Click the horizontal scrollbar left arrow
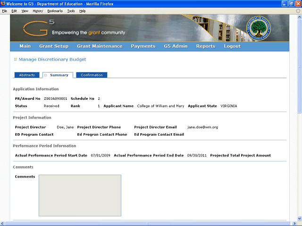The width and height of the screenshot is (302, 226). tap(2, 223)
